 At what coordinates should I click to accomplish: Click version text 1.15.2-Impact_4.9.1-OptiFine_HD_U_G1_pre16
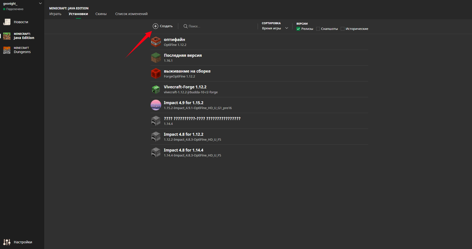[x=198, y=108]
